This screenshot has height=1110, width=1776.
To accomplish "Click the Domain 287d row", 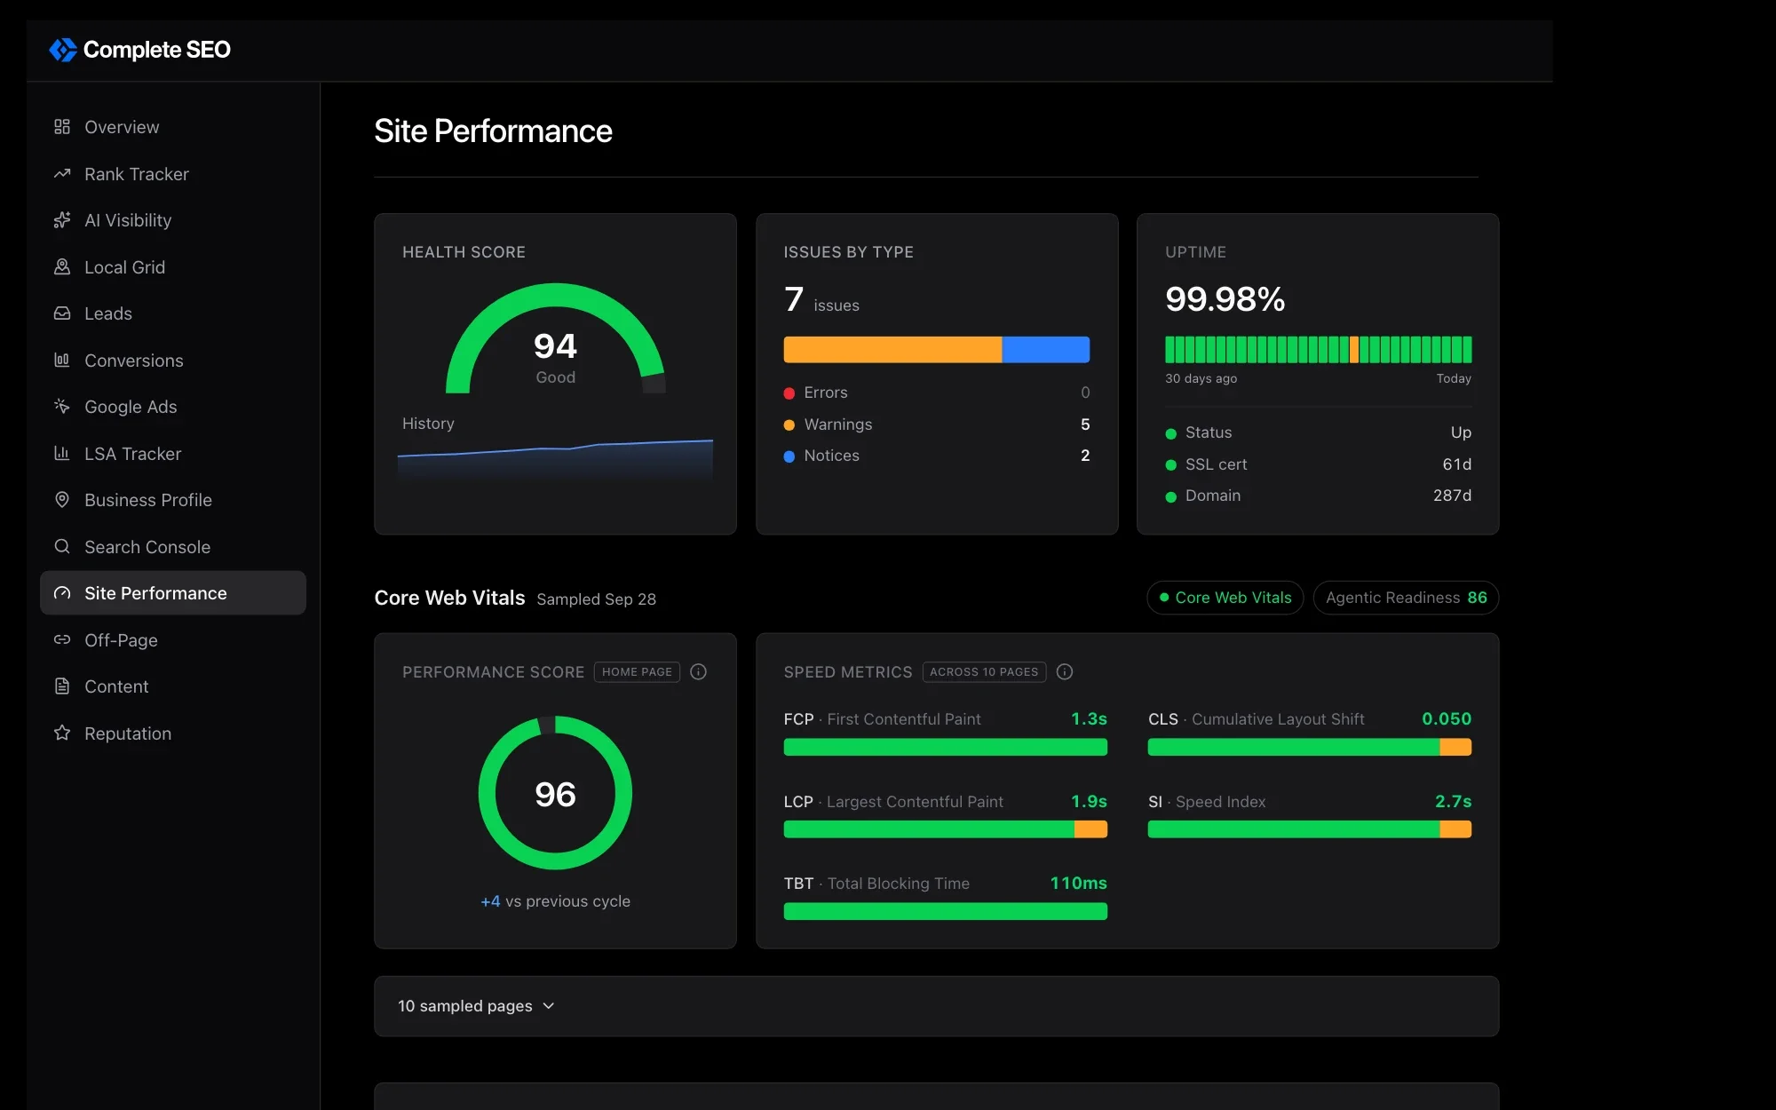I will pos(1318,496).
